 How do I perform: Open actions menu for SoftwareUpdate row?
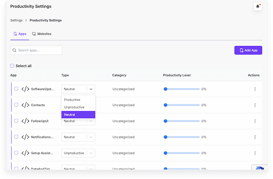(255, 89)
